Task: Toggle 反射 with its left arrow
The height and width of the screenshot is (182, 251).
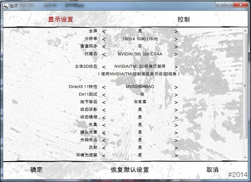Action: (x=104, y=148)
